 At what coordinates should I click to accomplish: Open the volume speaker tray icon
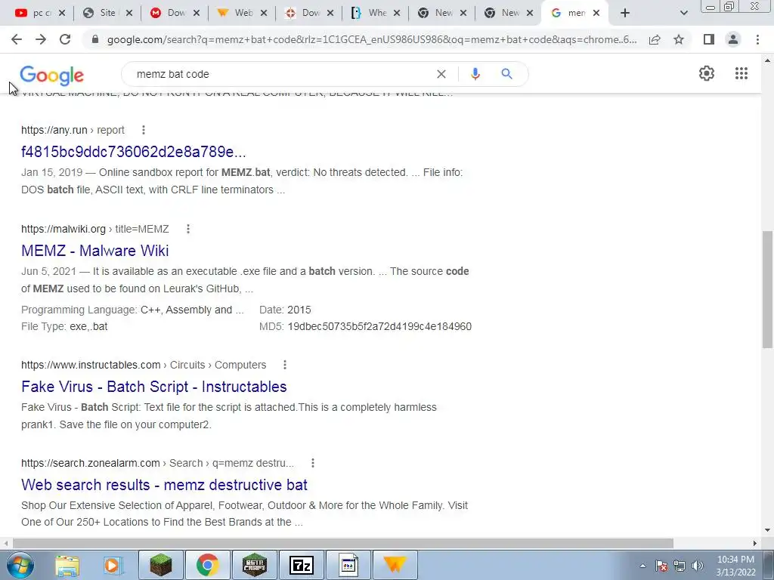click(698, 566)
